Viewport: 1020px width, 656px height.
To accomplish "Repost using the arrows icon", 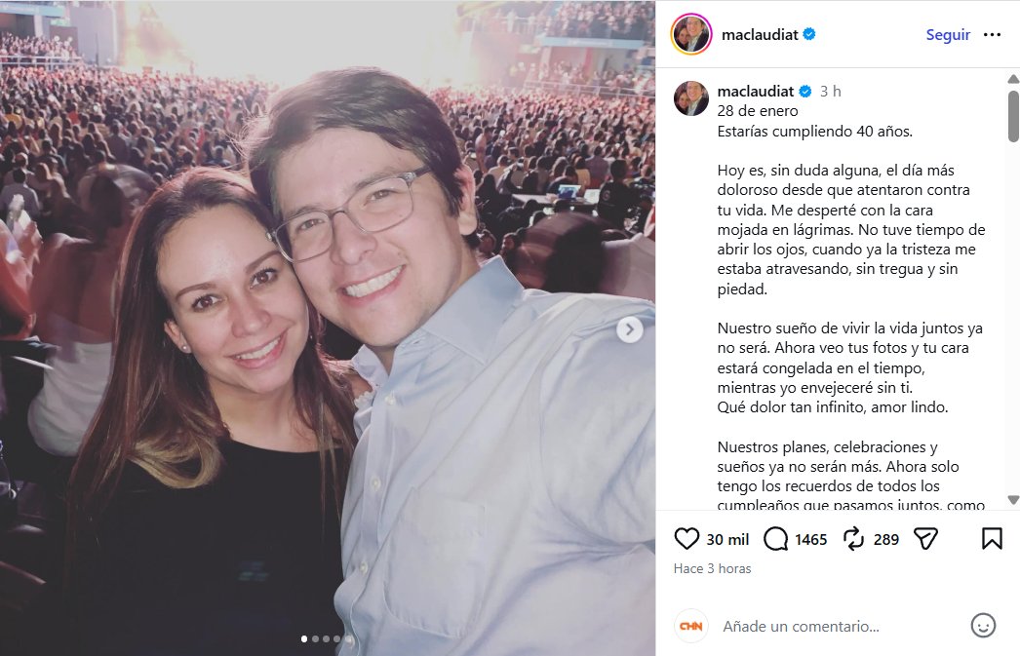I will [x=853, y=539].
